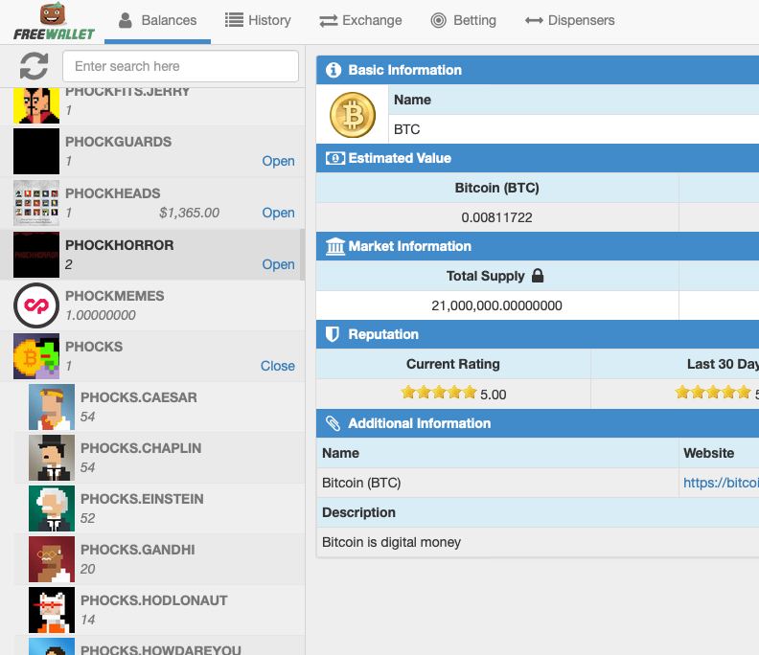Screen dimensions: 759x655
Task: Click the 21,000,000.00000000 supply value
Action: click(x=496, y=305)
